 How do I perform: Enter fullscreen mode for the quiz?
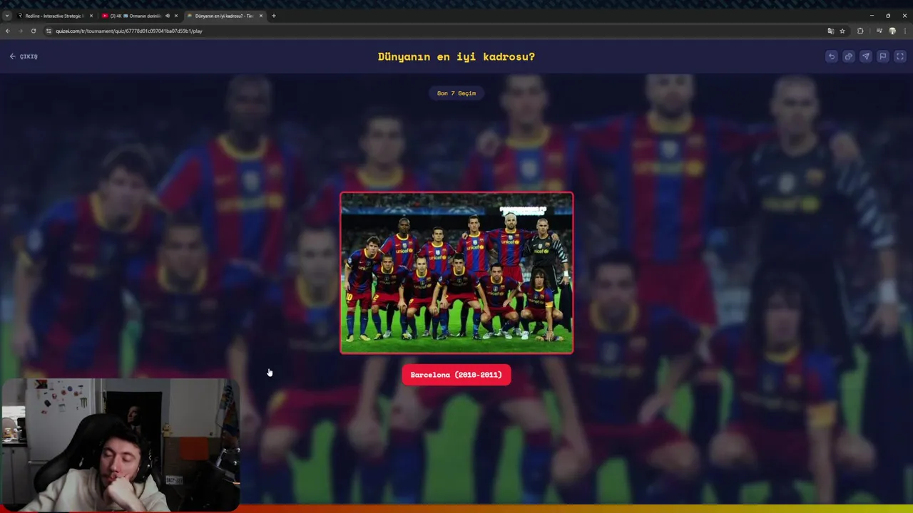click(900, 56)
